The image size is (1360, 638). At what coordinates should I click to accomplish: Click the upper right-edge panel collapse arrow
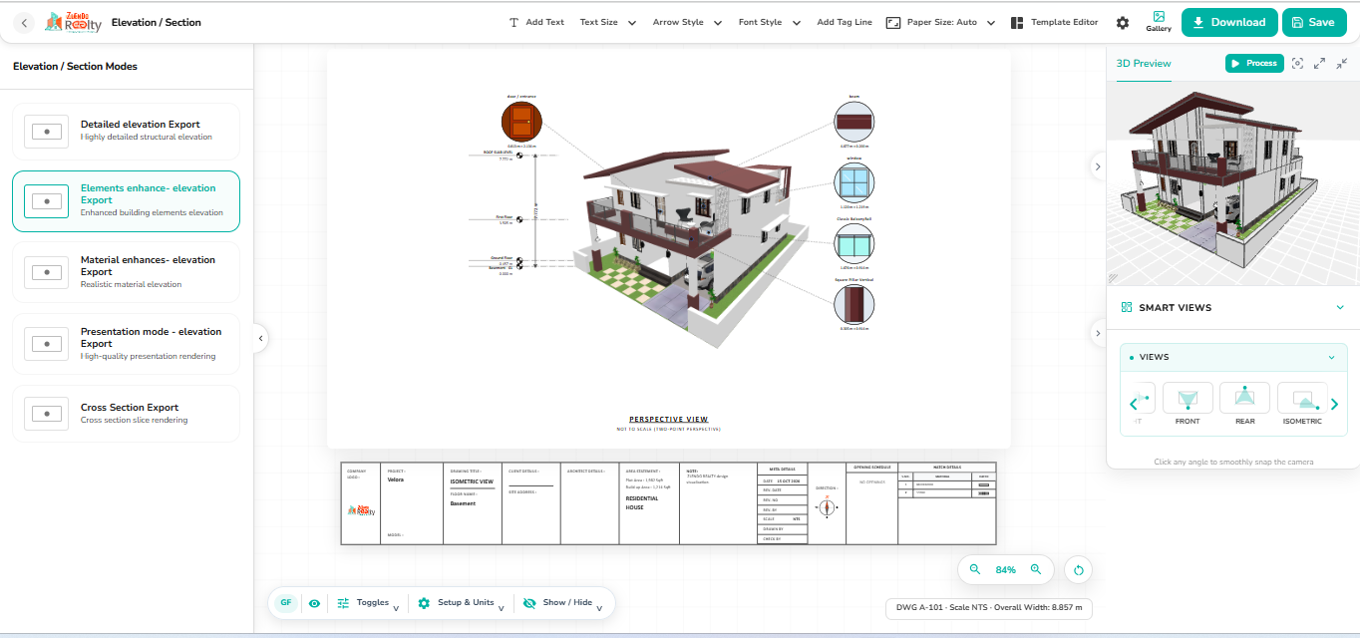1098,166
